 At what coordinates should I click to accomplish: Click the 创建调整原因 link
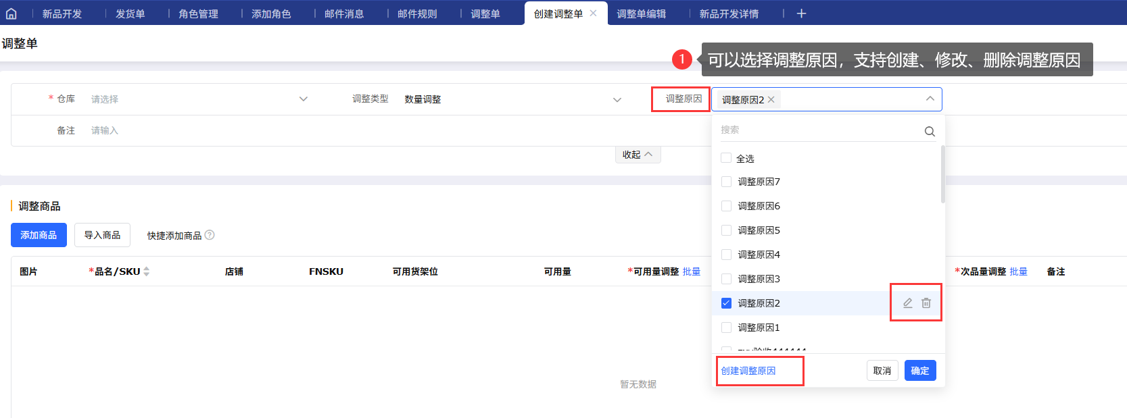pyautogui.click(x=748, y=371)
